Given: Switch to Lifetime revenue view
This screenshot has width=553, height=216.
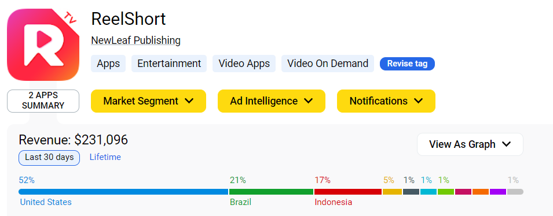Looking at the screenshot, I should click(105, 157).
